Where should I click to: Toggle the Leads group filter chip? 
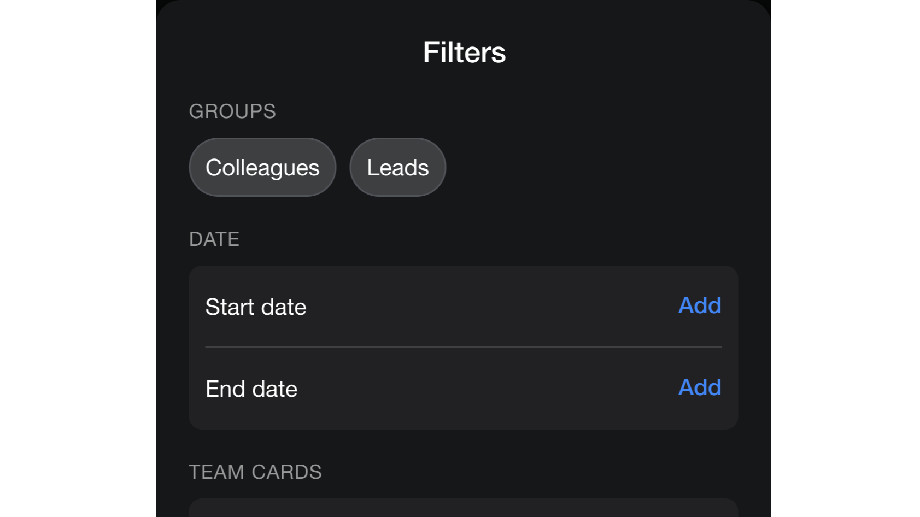tap(397, 167)
